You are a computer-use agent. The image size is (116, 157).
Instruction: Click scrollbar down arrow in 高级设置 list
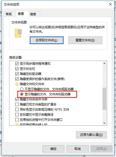104,123
